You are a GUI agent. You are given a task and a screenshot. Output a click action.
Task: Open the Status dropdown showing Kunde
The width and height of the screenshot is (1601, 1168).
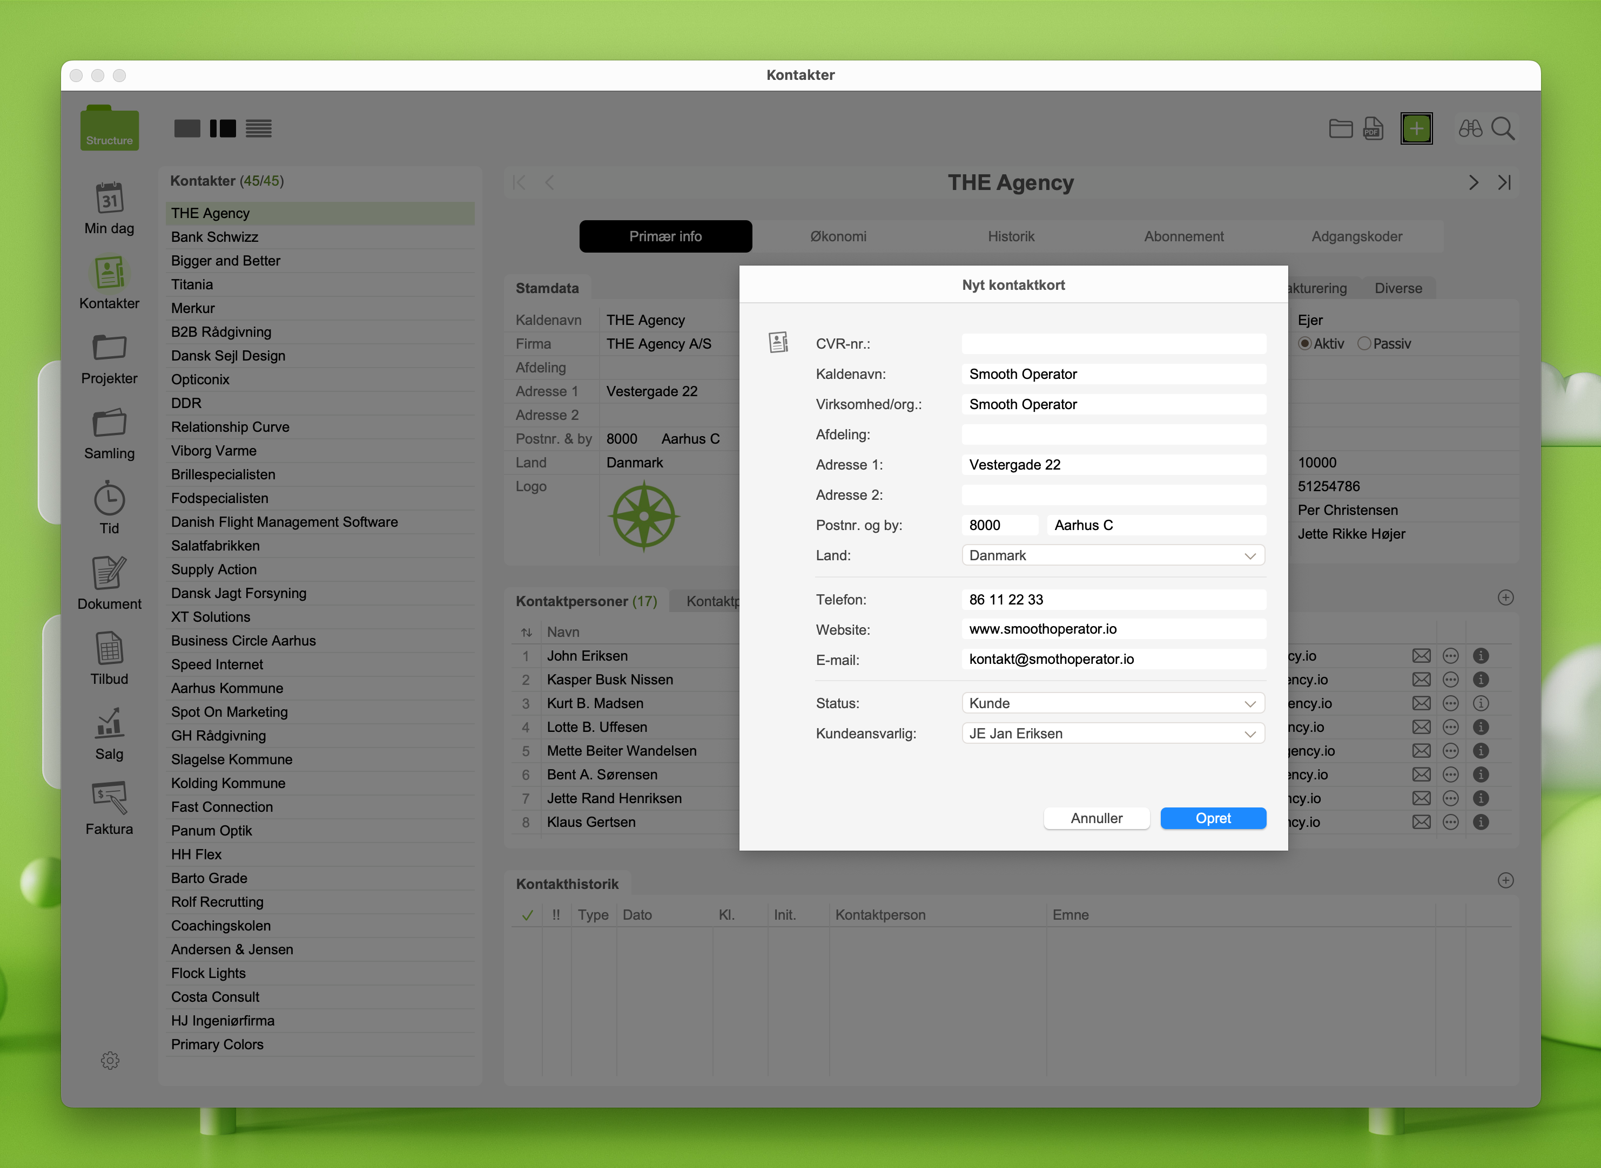pyautogui.click(x=1112, y=703)
